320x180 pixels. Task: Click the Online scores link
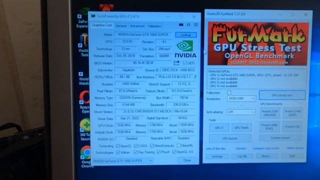point(294,148)
